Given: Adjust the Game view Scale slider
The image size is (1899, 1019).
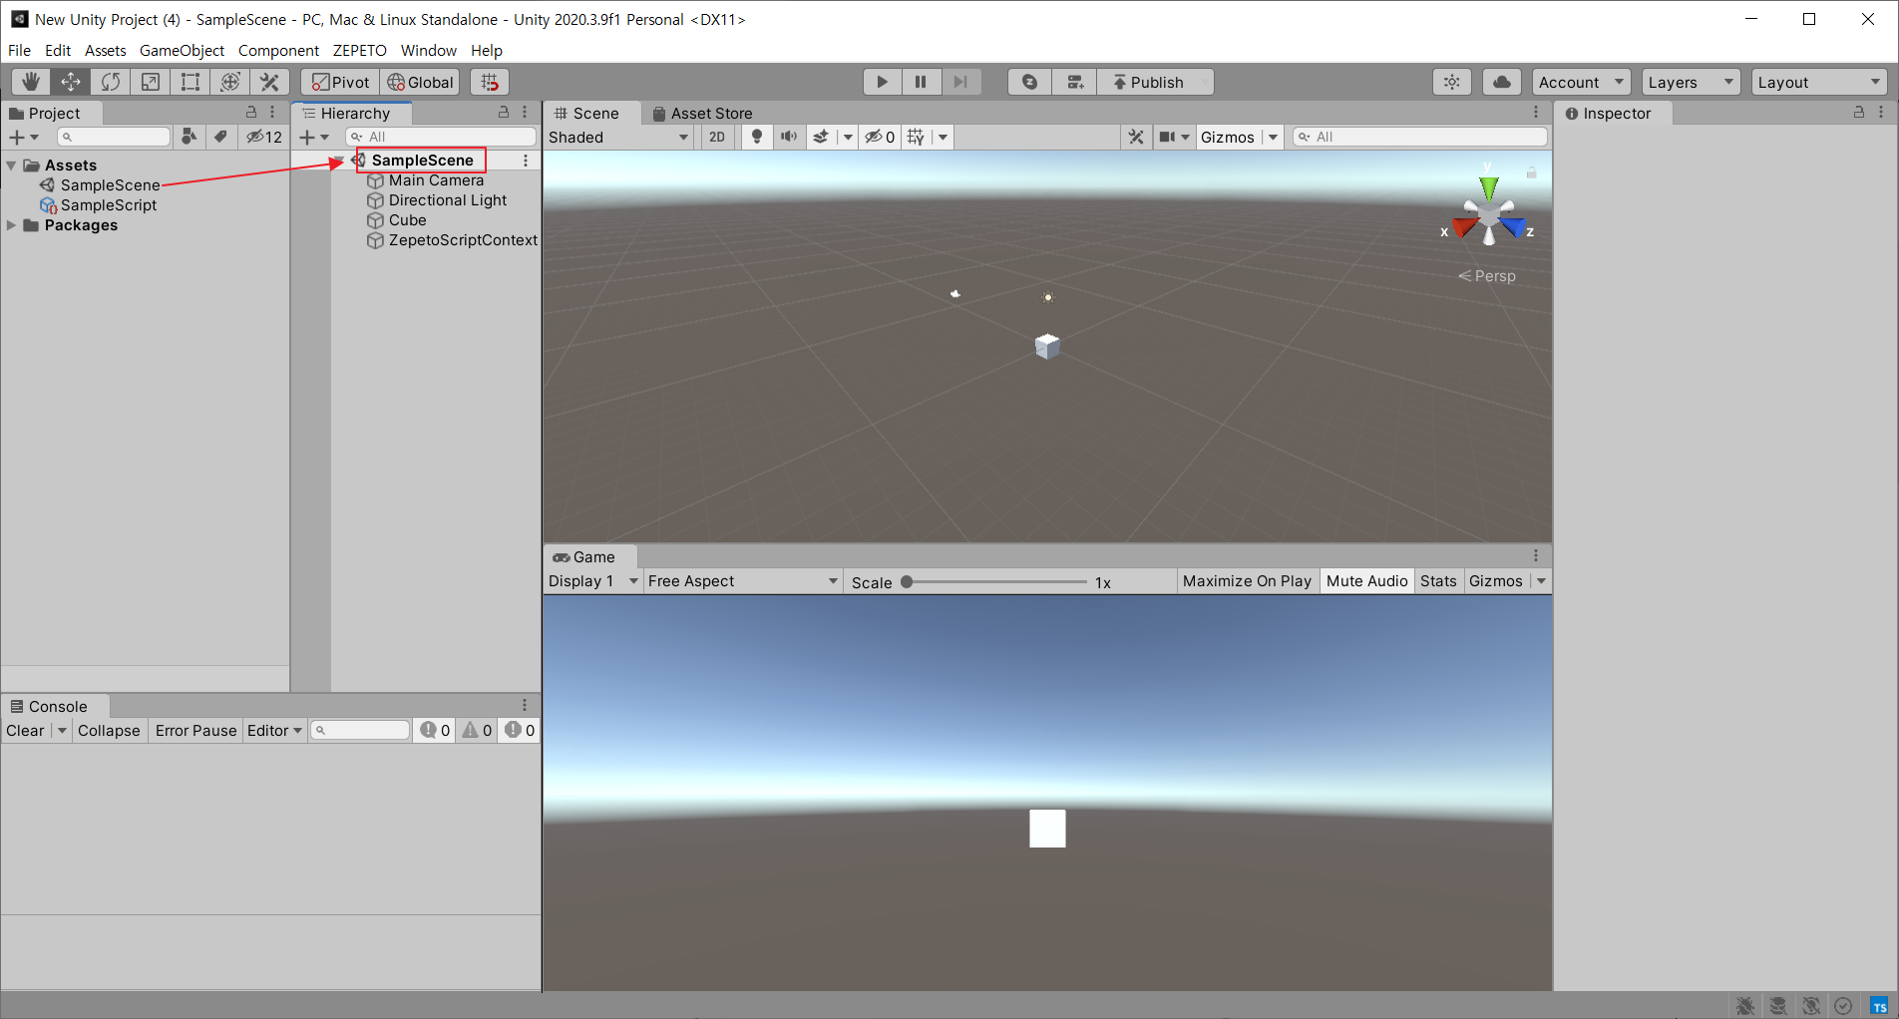Looking at the screenshot, I should 995,582.
